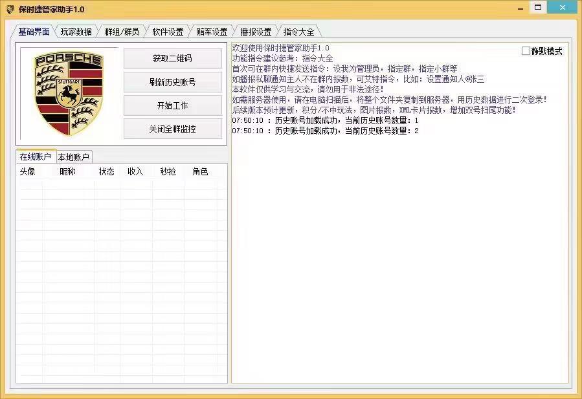Screen dimensions: 582x399
Task: Click log line ending 历史账号数量: 1
Action: [325, 120]
